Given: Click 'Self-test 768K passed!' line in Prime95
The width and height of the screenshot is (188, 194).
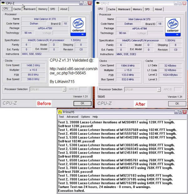Looking at the screenshot, I should [x=76, y=172].
